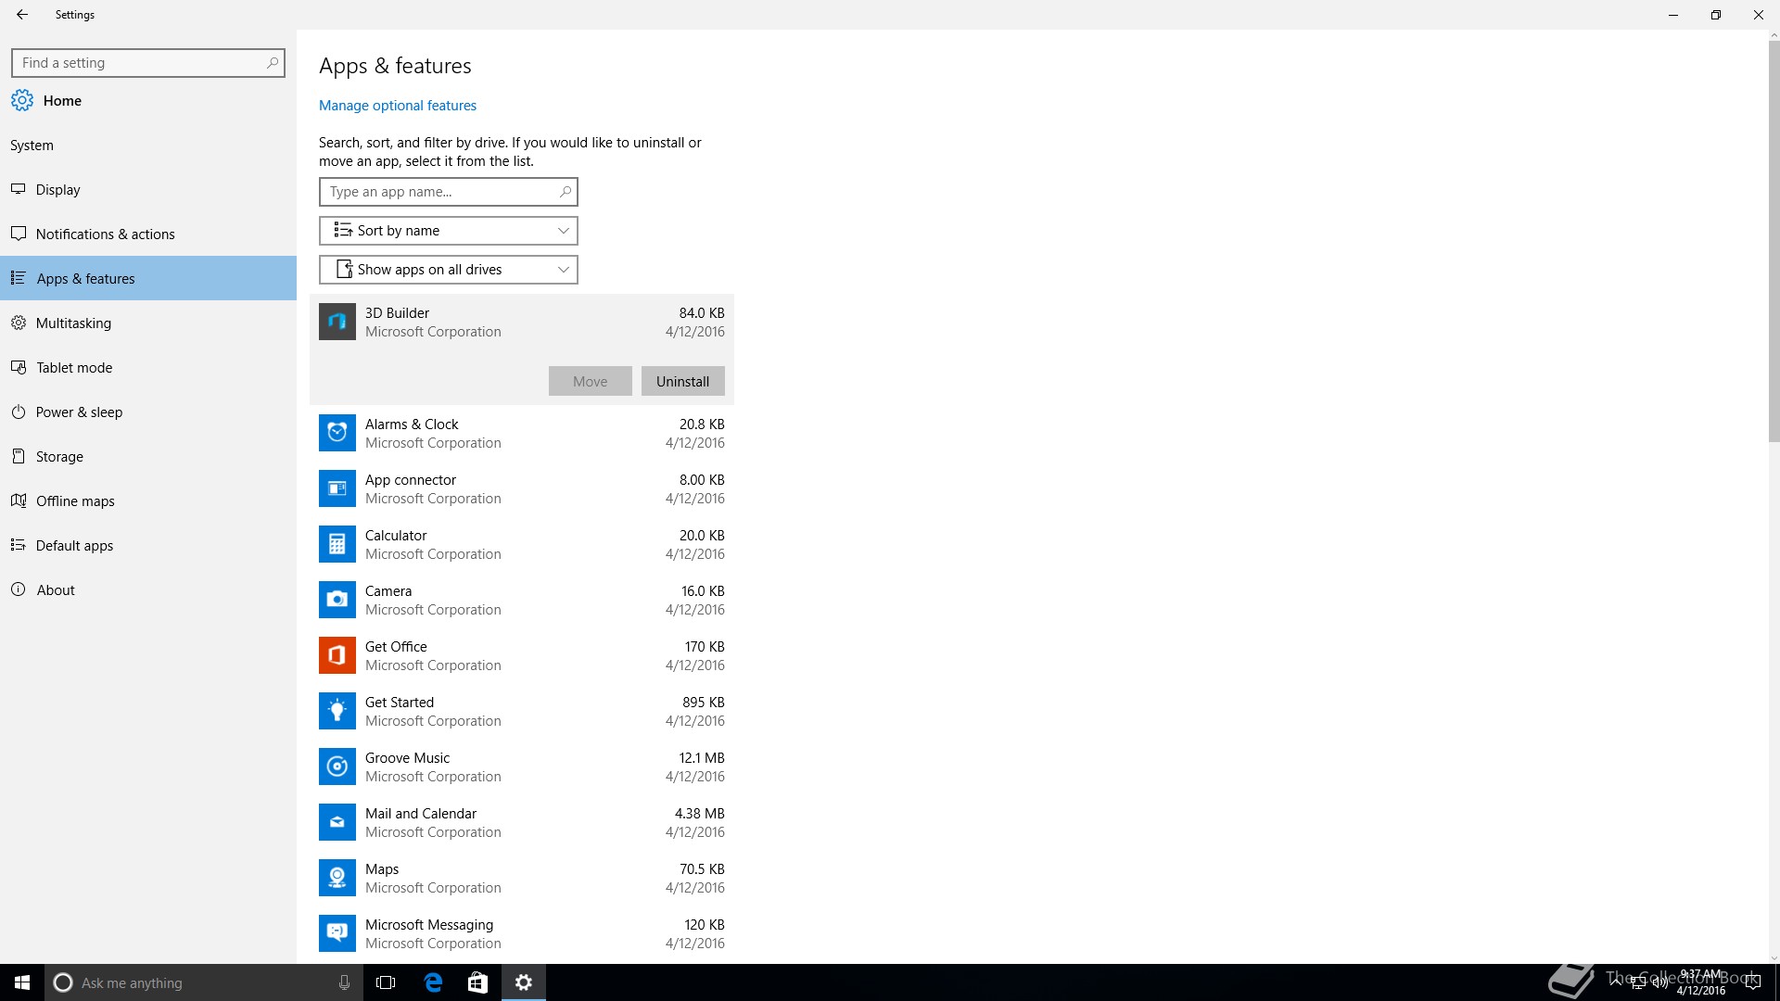The image size is (1780, 1001).
Task: Click the Type an app name field
Action: tap(449, 192)
